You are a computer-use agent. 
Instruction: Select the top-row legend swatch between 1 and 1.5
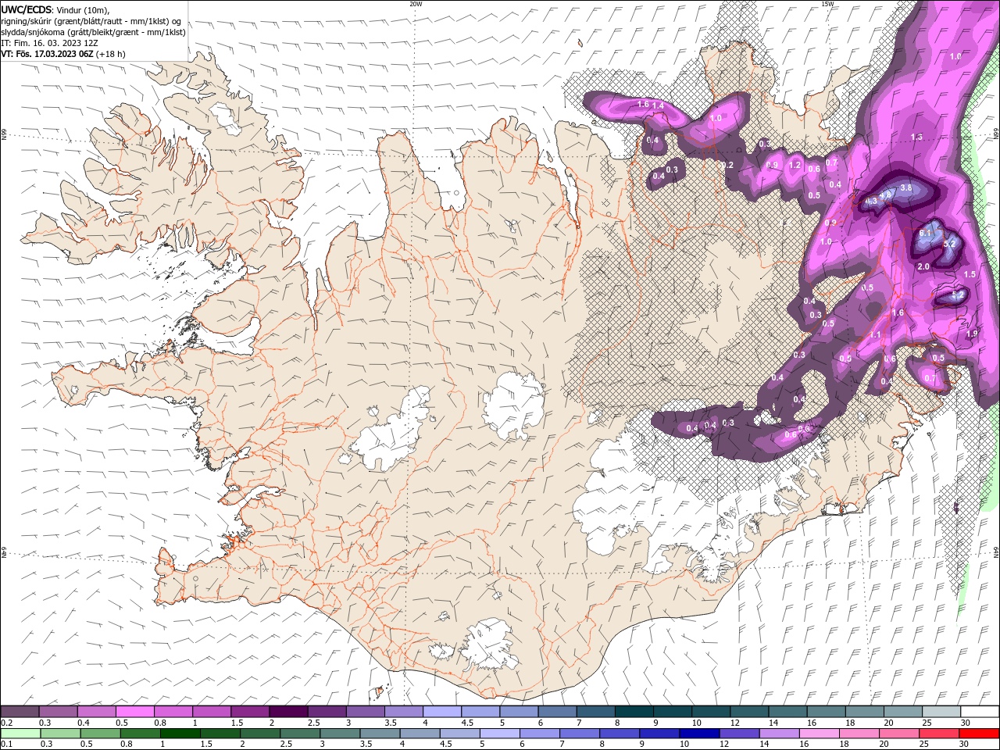click(212, 712)
